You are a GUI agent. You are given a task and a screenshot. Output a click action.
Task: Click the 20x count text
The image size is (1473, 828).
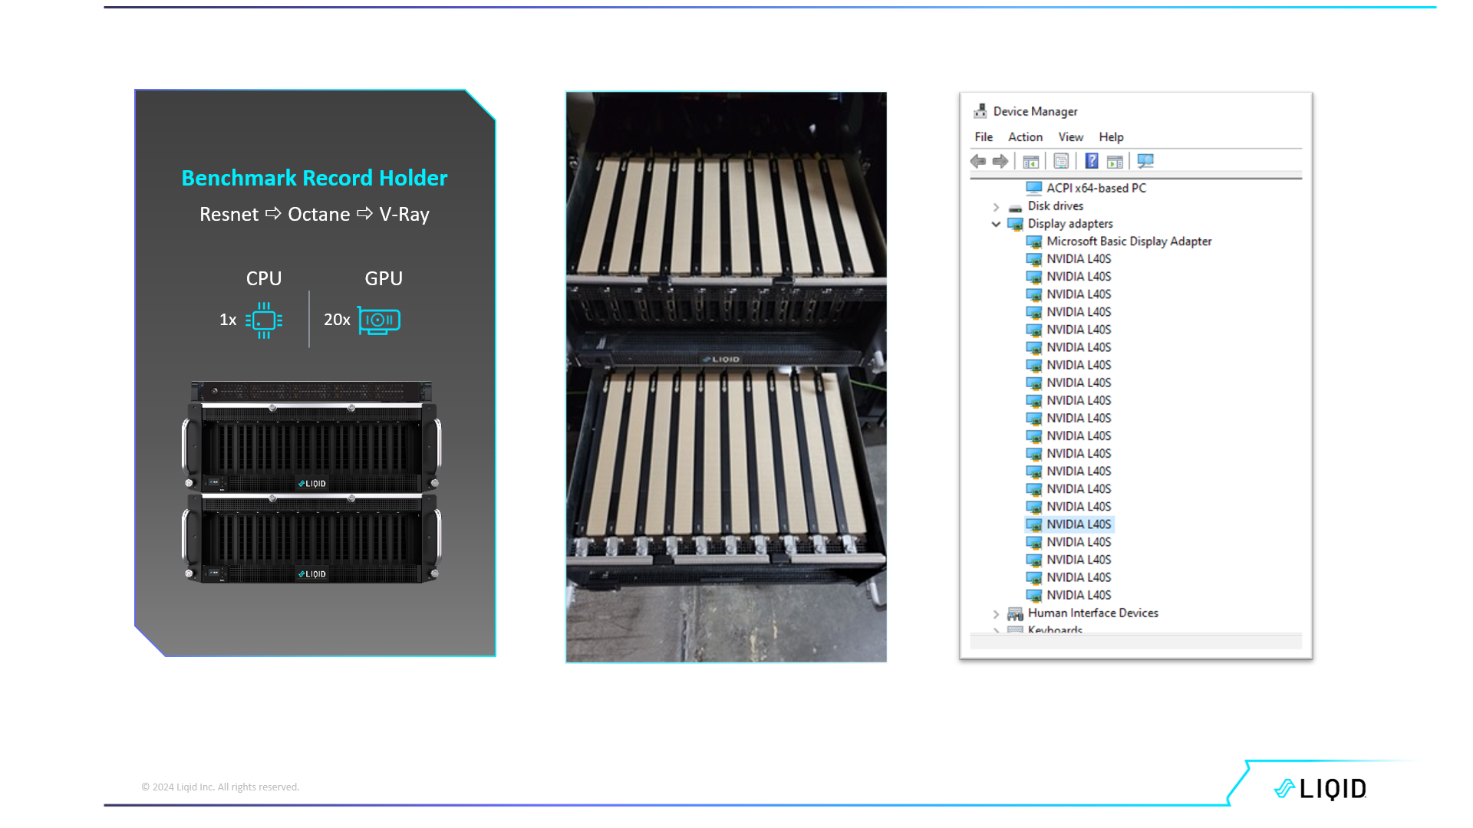337,320
